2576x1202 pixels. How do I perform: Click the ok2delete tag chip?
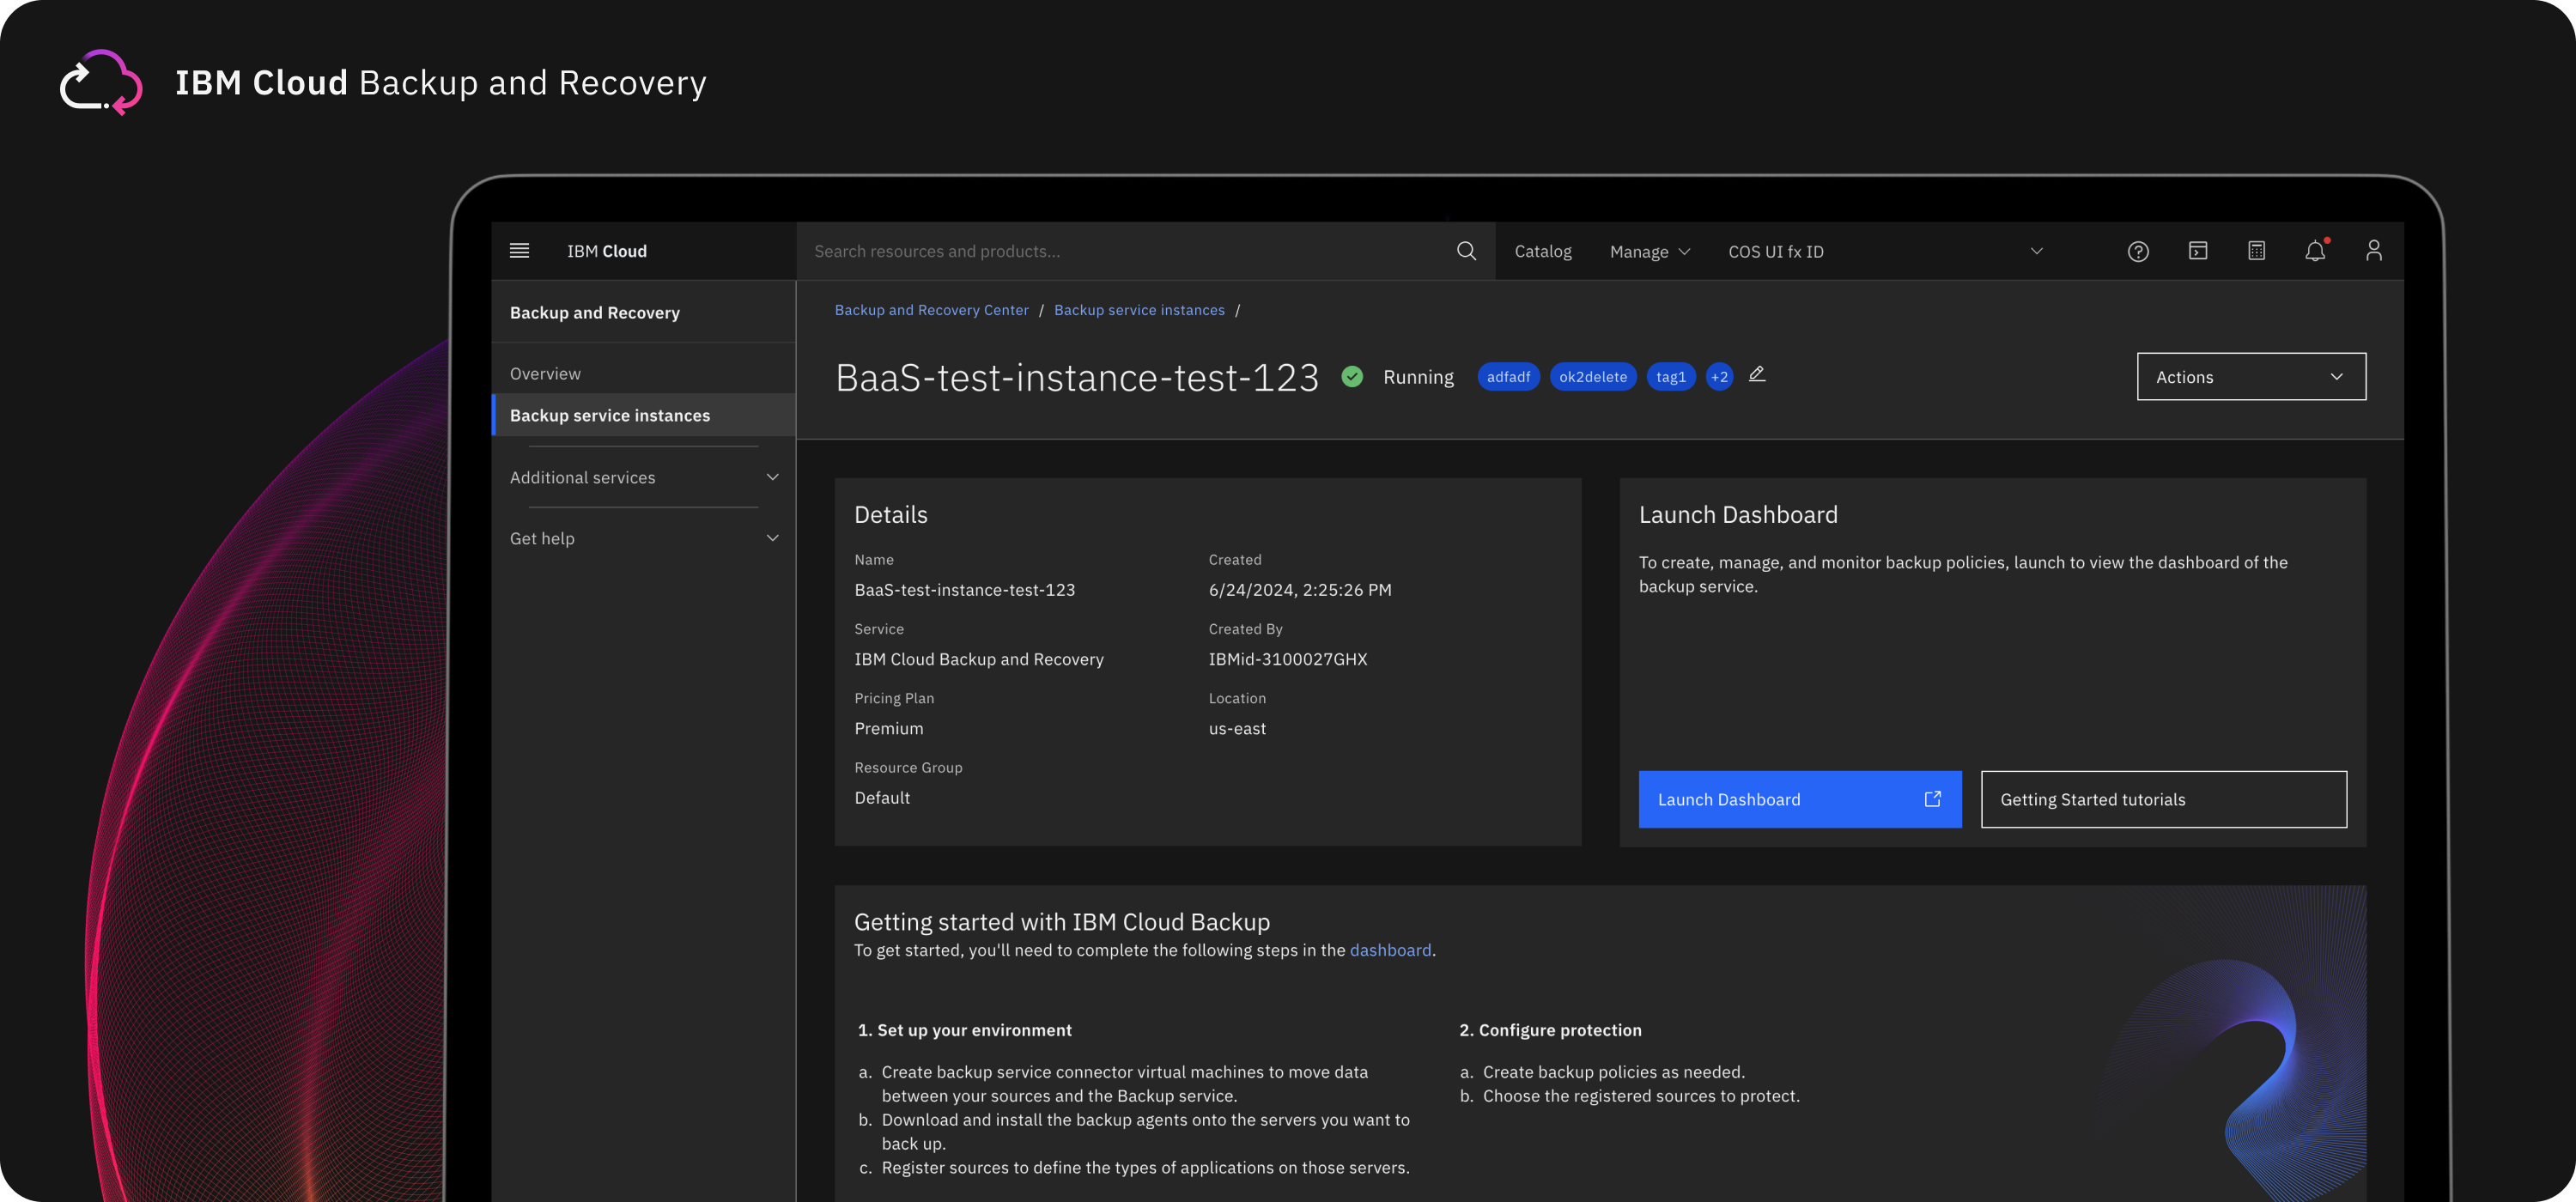[1593, 377]
